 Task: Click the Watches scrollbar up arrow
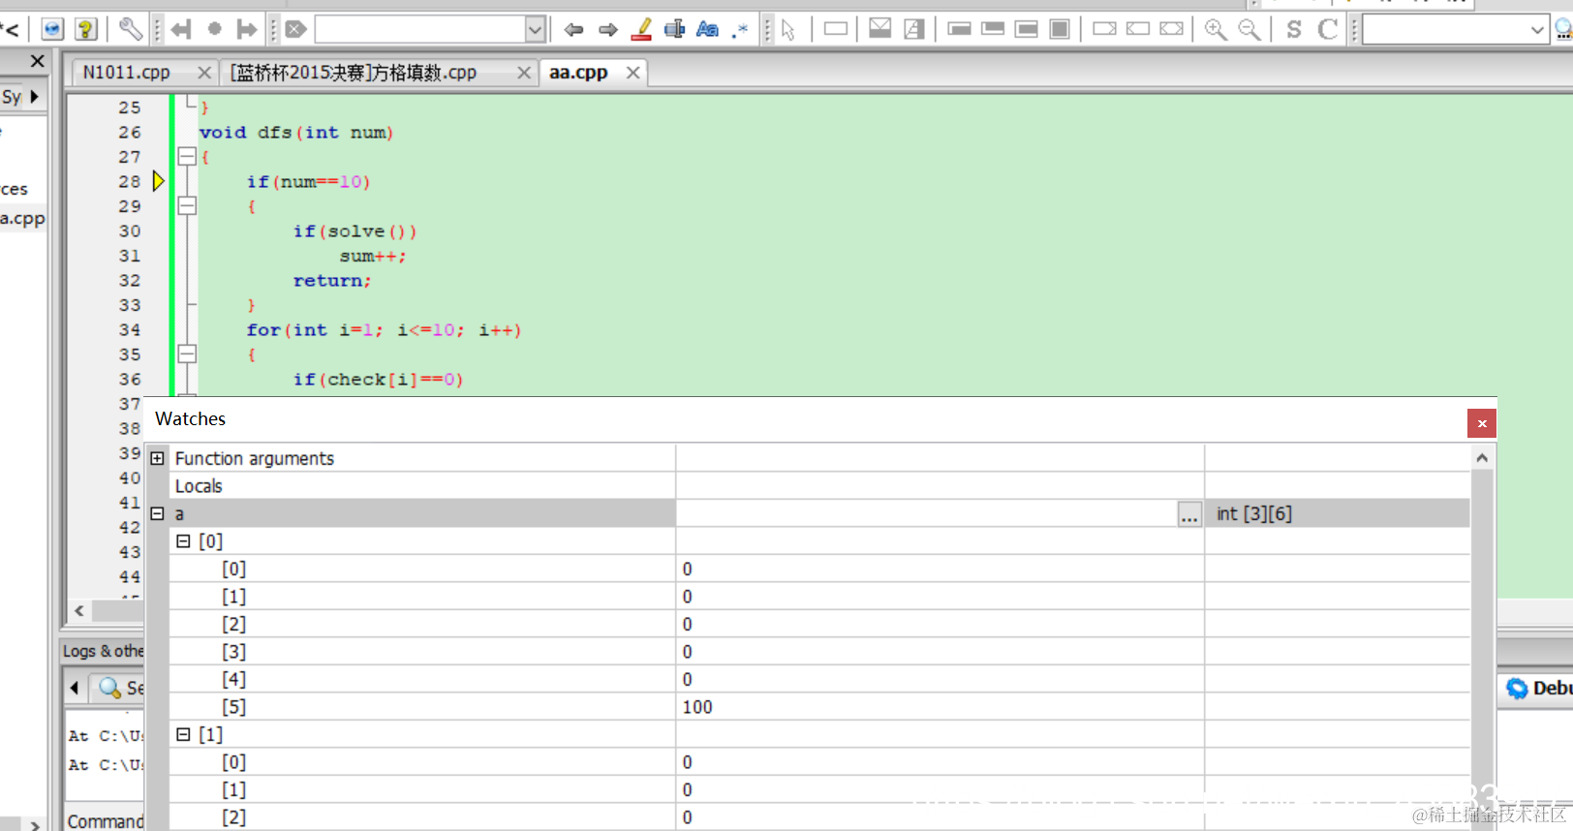1482,457
